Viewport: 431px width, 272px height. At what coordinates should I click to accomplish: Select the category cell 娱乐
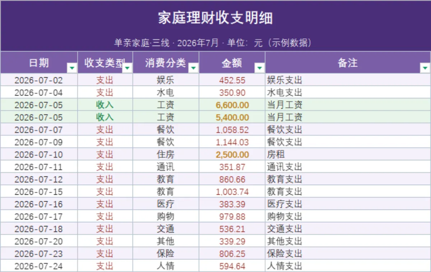tap(166, 80)
